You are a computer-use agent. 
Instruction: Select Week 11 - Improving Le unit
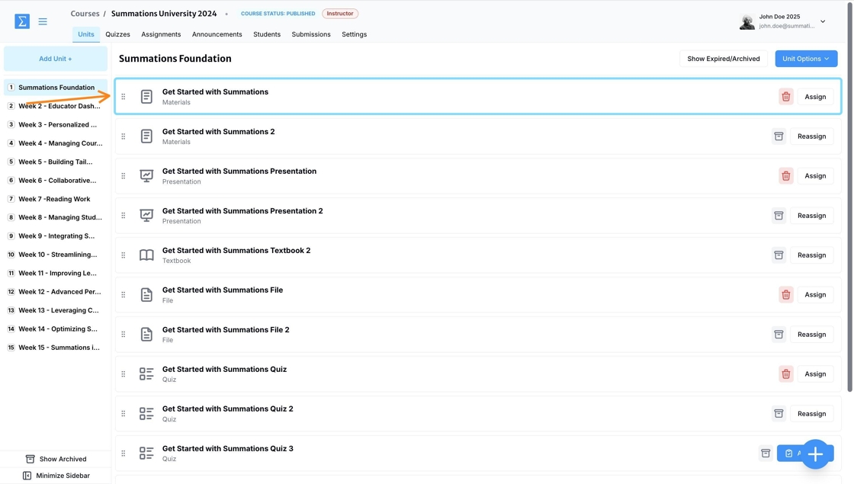[56, 273]
